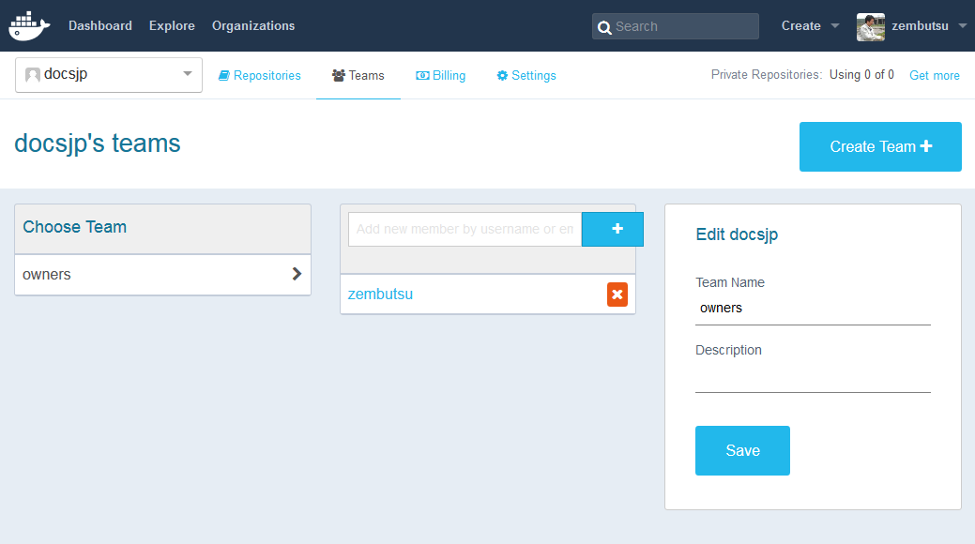Click the zembutsu profile avatar
Viewport: 975px width, 544px height.
[871, 27]
